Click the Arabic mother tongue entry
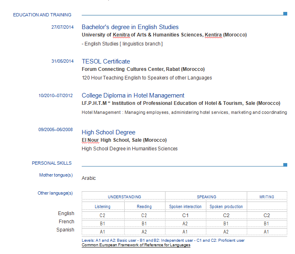295x254 pixels. [89, 178]
